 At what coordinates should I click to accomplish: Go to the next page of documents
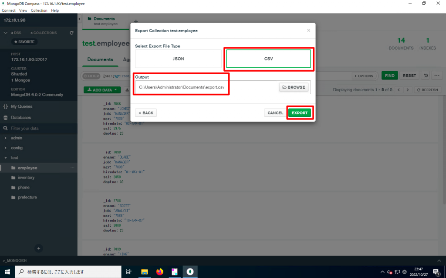(x=407, y=90)
